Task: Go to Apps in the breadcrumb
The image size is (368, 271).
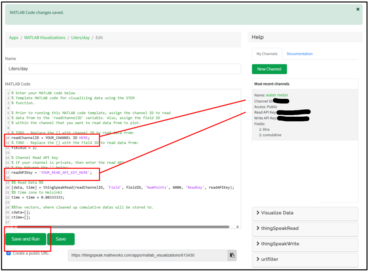Action: (x=14, y=38)
